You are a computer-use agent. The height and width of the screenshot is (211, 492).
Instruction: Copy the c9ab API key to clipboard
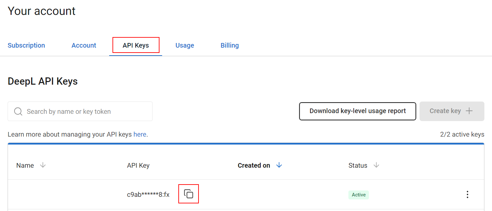[x=188, y=194]
